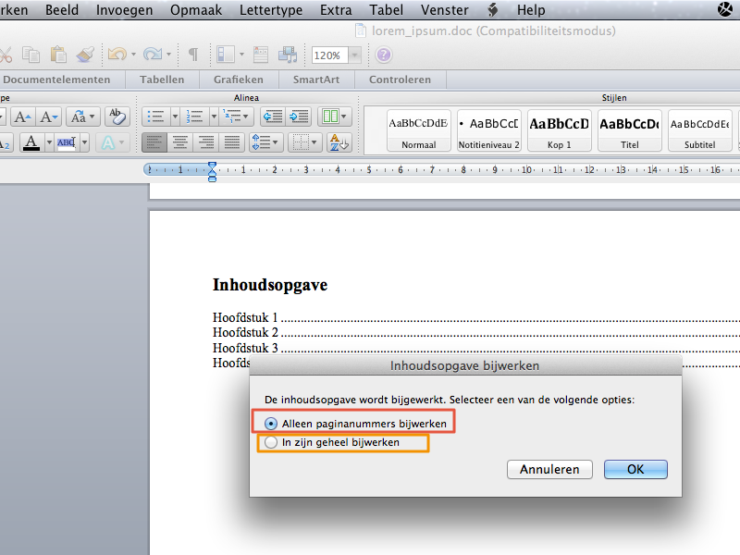
Task: Redo the last undone action
Action: pyautogui.click(x=153, y=55)
